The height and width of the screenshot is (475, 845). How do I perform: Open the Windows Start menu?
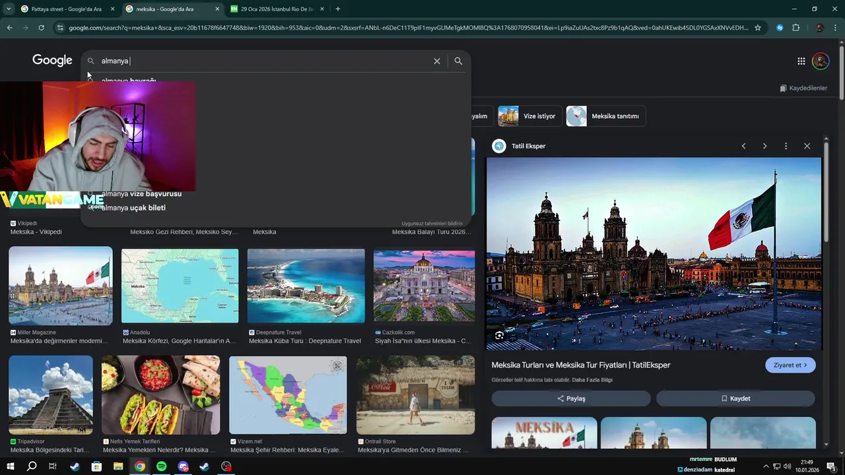(x=10, y=466)
